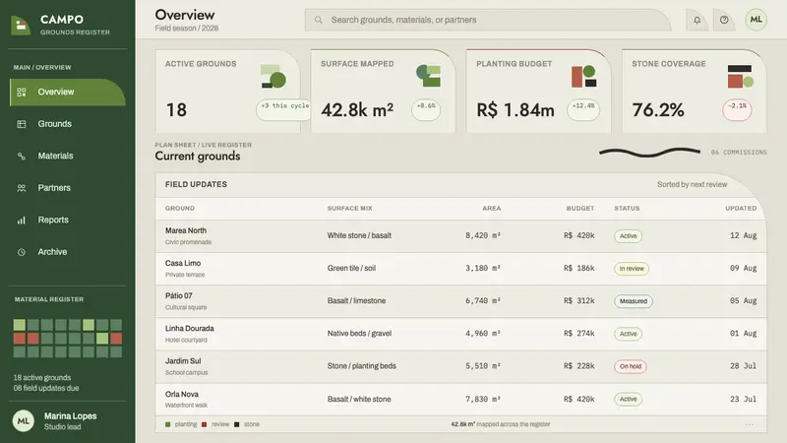Click the Surface Mapped card illustration

[429, 76]
